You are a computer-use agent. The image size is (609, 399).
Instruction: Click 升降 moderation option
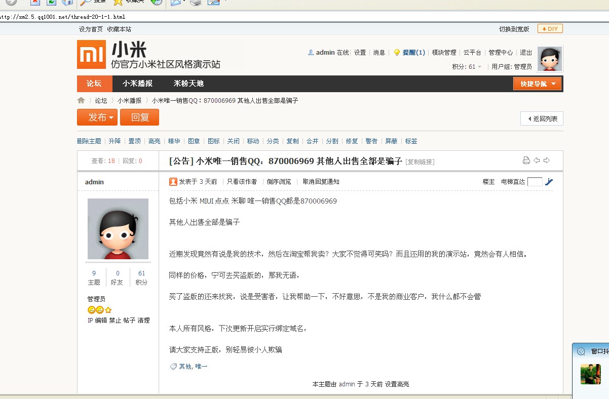coord(115,141)
